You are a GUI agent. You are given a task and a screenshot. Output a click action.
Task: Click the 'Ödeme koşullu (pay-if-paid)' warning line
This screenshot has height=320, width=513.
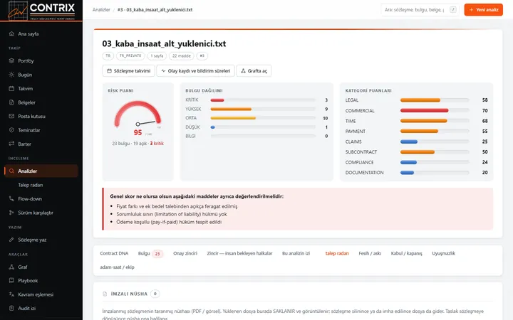pos(169,222)
